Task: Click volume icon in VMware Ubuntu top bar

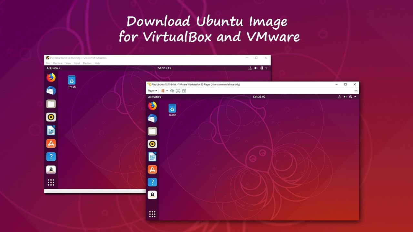Action: pyautogui.click(x=345, y=97)
